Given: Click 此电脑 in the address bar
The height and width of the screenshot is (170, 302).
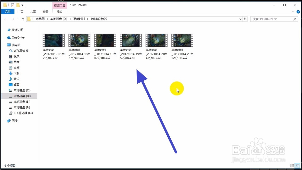Looking at the screenshot, I should [x=40, y=19].
